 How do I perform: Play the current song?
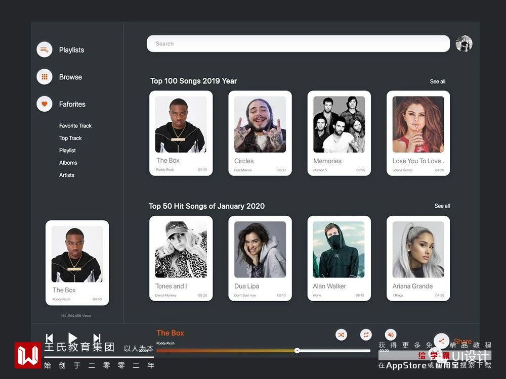72,338
